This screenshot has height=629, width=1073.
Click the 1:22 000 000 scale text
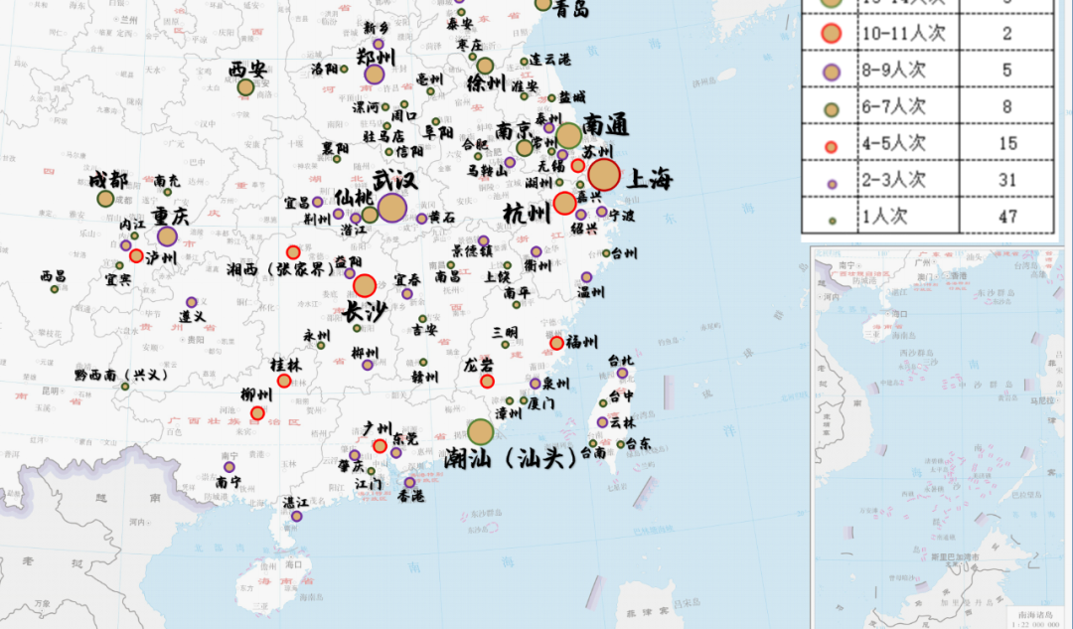pos(1037,623)
